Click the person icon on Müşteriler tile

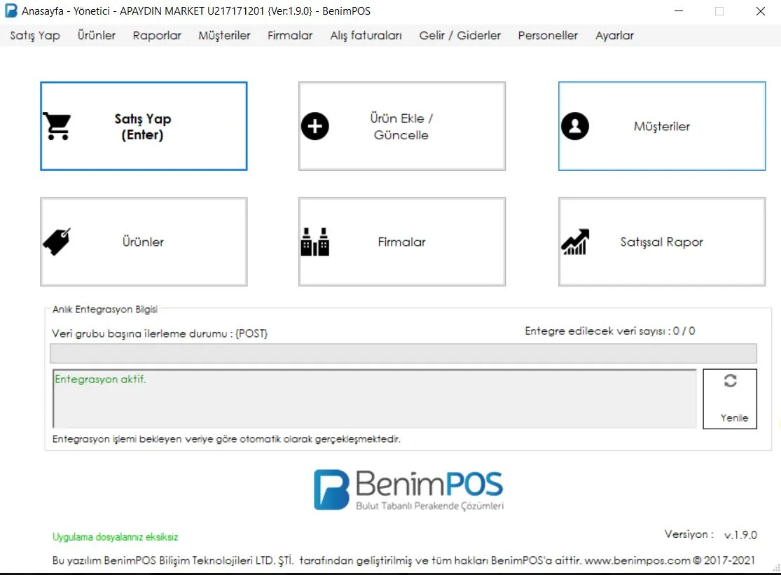tap(575, 127)
